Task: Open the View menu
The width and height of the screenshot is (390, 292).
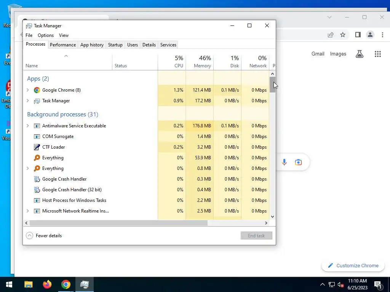Action: coord(64,35)
